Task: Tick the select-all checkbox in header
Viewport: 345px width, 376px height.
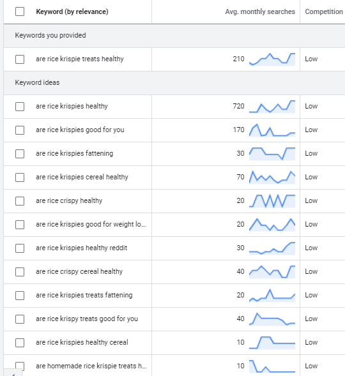Action: point(20,11)
